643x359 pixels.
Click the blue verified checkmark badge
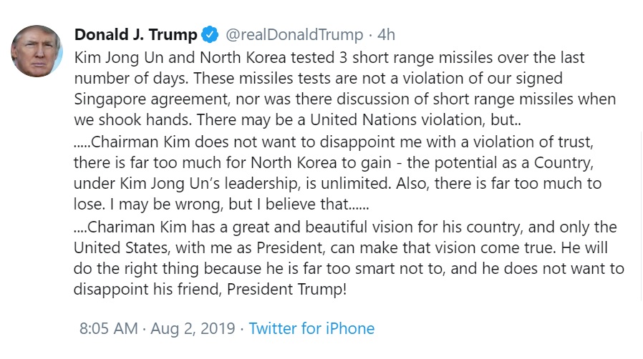pos(210,35)
